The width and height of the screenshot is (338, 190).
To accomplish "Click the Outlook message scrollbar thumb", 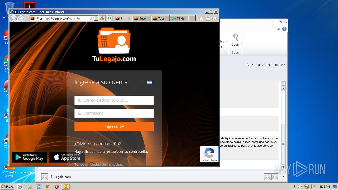I will (x=283, y=144).
